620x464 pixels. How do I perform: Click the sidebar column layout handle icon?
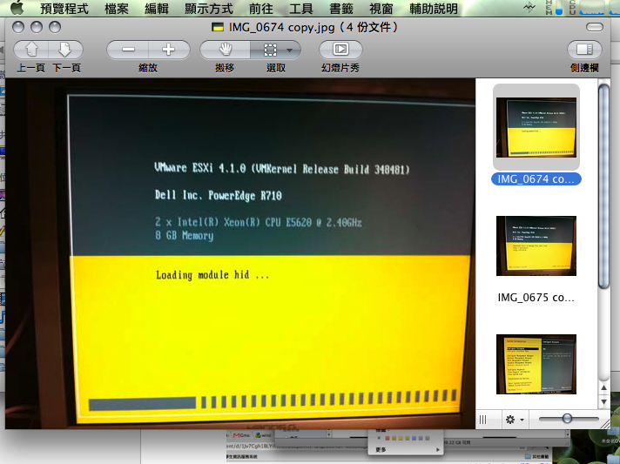pos(482,420)
